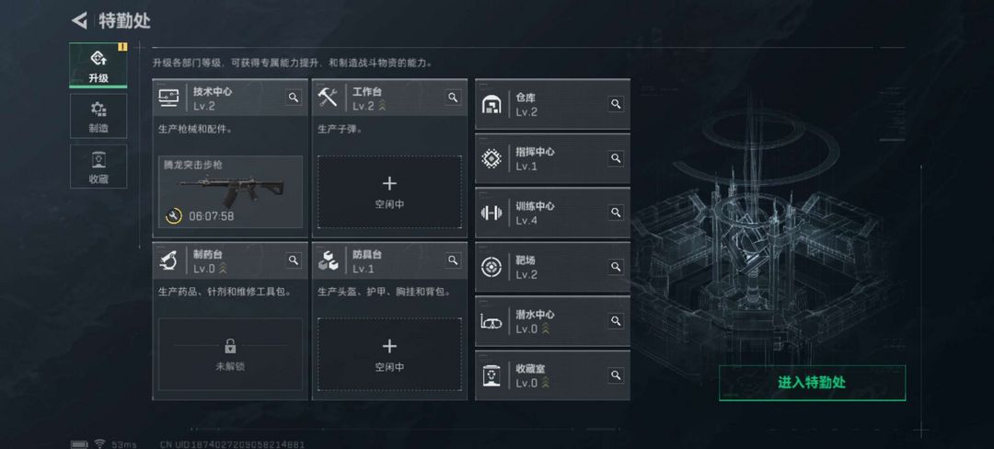Click magnifier icon on 工作台 card

(x=453, y=97)
